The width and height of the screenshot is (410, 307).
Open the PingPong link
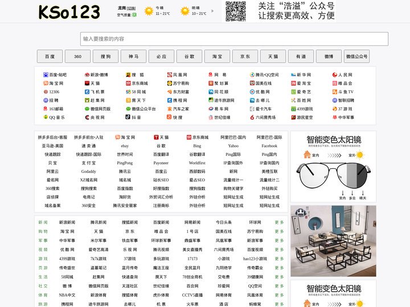125,163
